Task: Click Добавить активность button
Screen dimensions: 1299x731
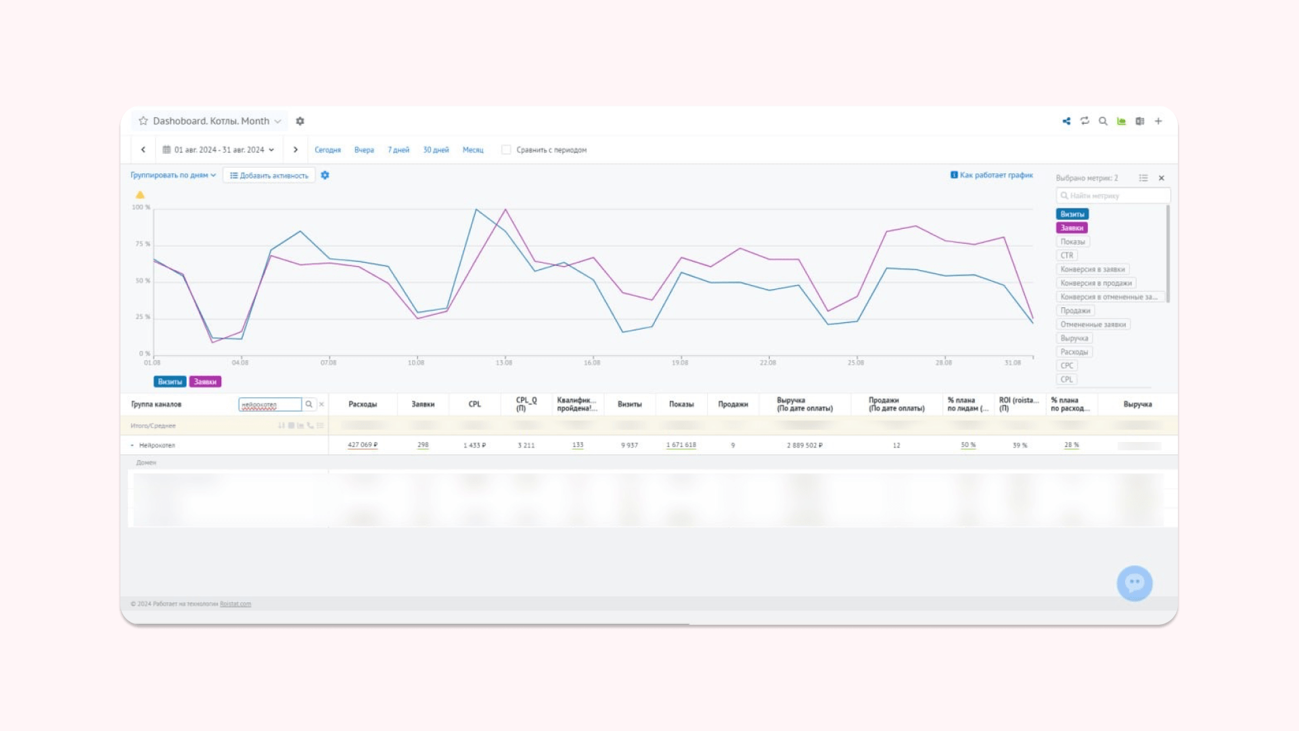Action: (x=269, y=175)
